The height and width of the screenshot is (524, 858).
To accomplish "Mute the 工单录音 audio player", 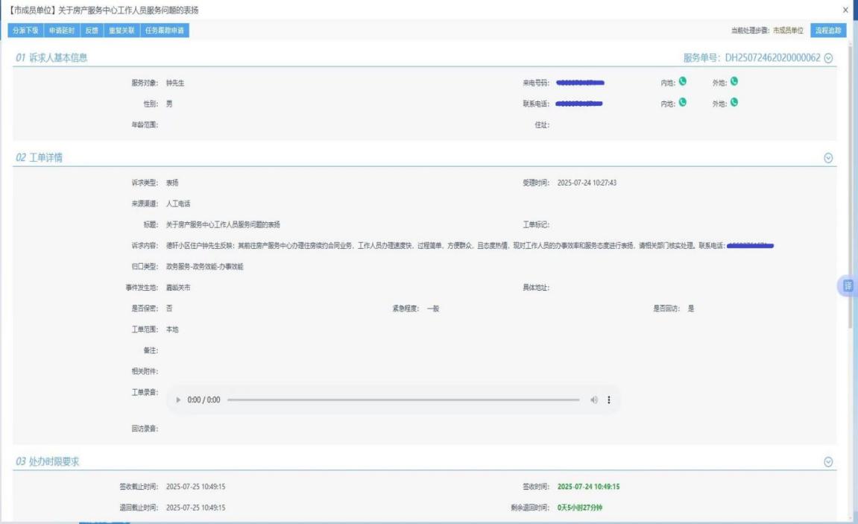I will (x=594, y=400).
